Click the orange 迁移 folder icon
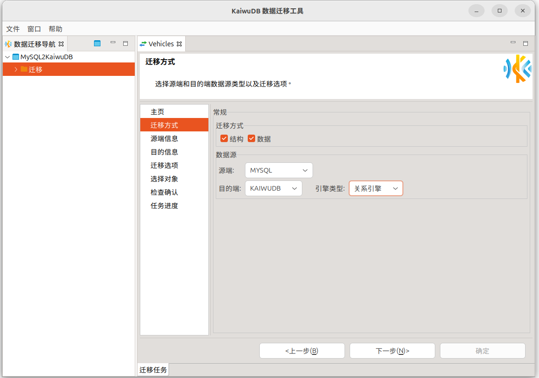This screenshot has height=378, width=539. click(24, 69)
